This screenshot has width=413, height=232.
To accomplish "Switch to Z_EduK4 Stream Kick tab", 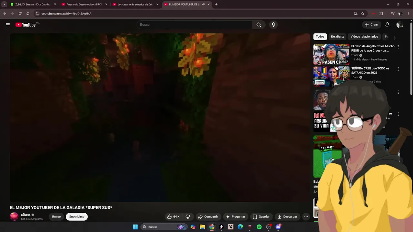I will 33,5.
